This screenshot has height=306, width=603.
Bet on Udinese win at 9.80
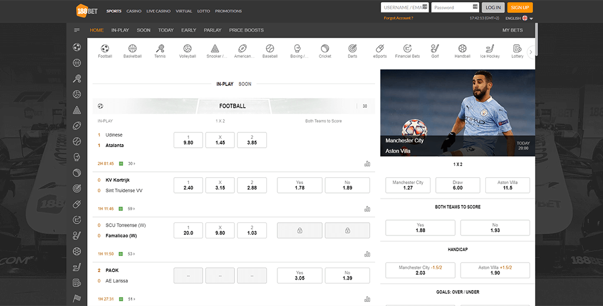click(188, 140)
